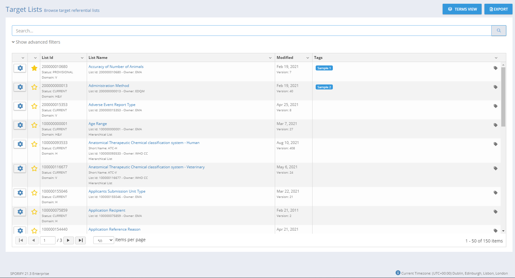The width and height of the screenshot is (515, 278).
Task: Click the search magnifier button
Action: 498,31
